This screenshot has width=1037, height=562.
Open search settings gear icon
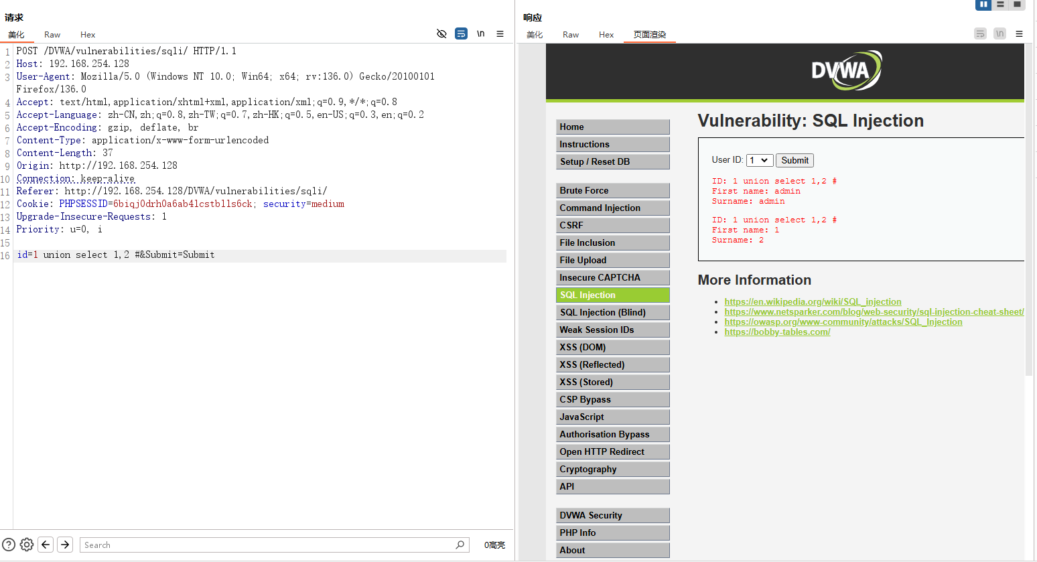[27, 545]
